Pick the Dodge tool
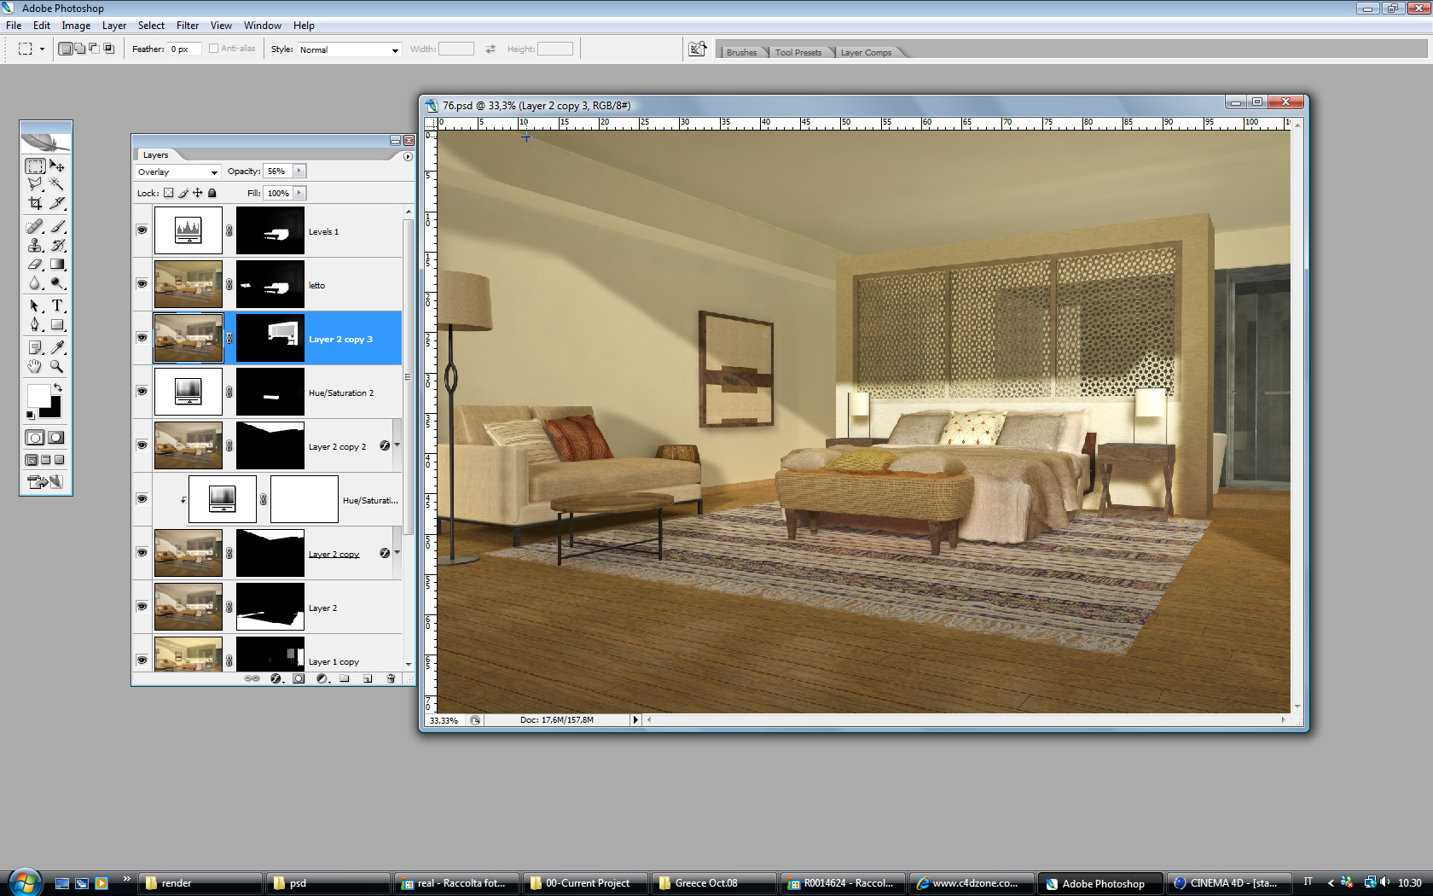Screen dimensions: 1433x896 [57, 283]
